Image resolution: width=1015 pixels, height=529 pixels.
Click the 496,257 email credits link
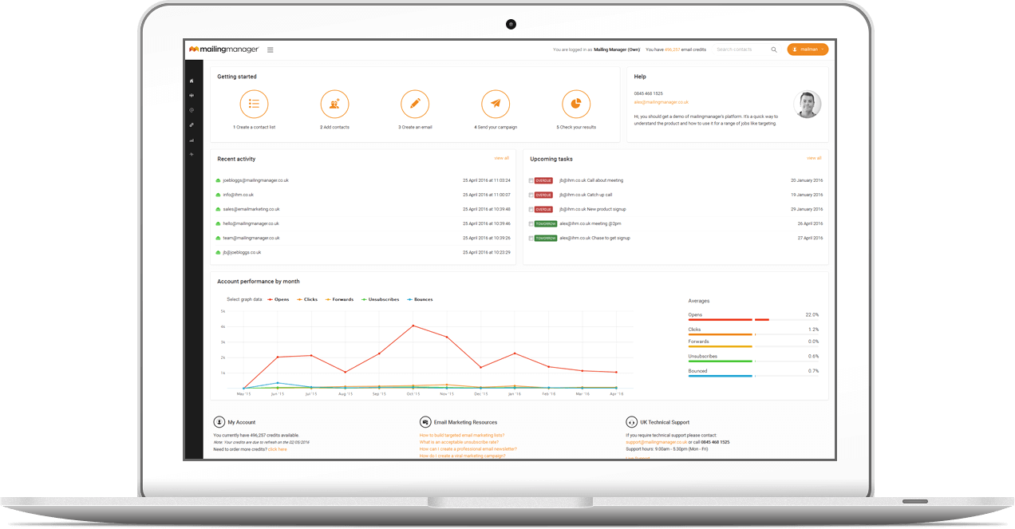(x=673, y=49)
